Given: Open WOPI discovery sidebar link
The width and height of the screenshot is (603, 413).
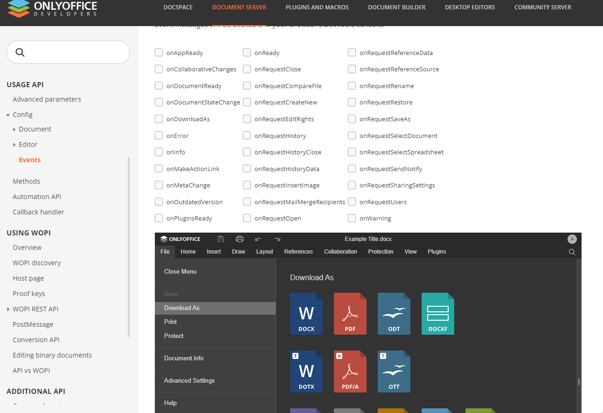Looking at the screenshot, I should tap(37, 263).
